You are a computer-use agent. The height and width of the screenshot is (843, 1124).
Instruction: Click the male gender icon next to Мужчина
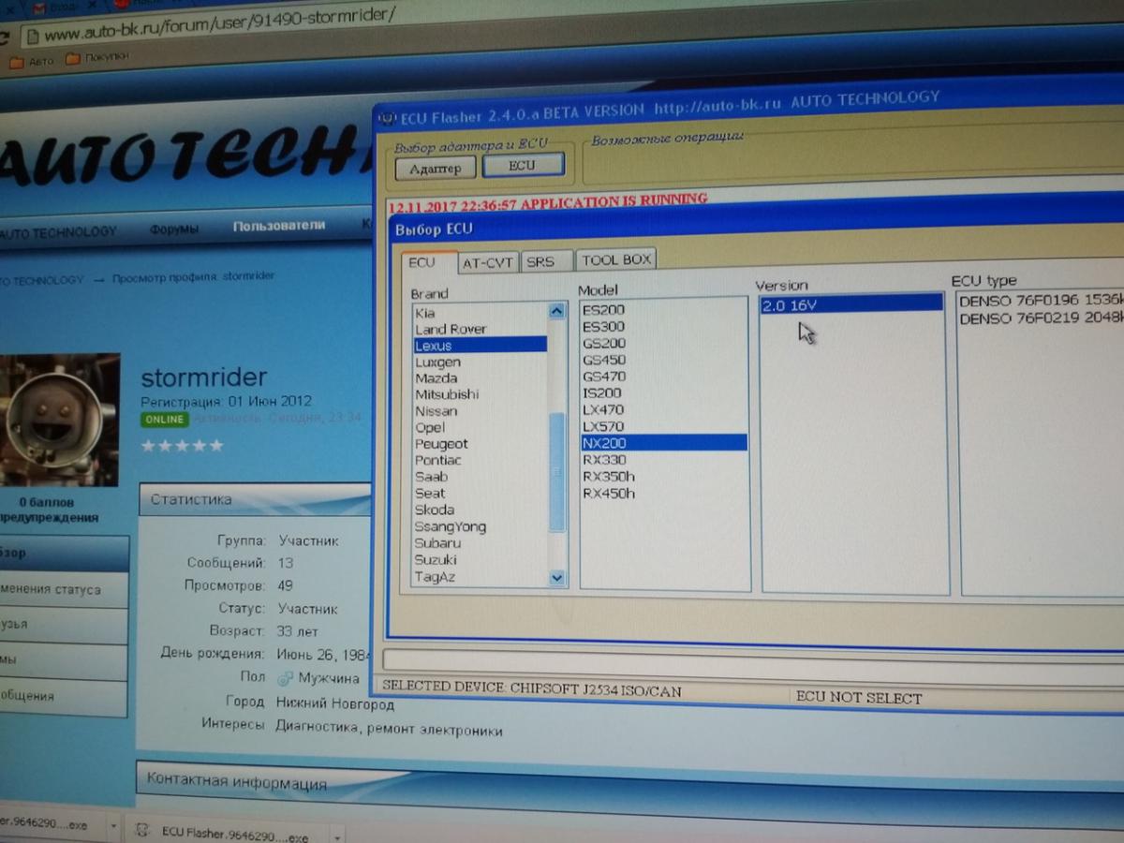[285, 678]
